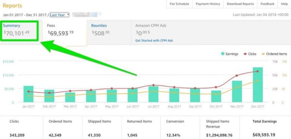This screenshot has width=291, height=139.
Task: Click Download Reports
Action: [x=240, y=4]
